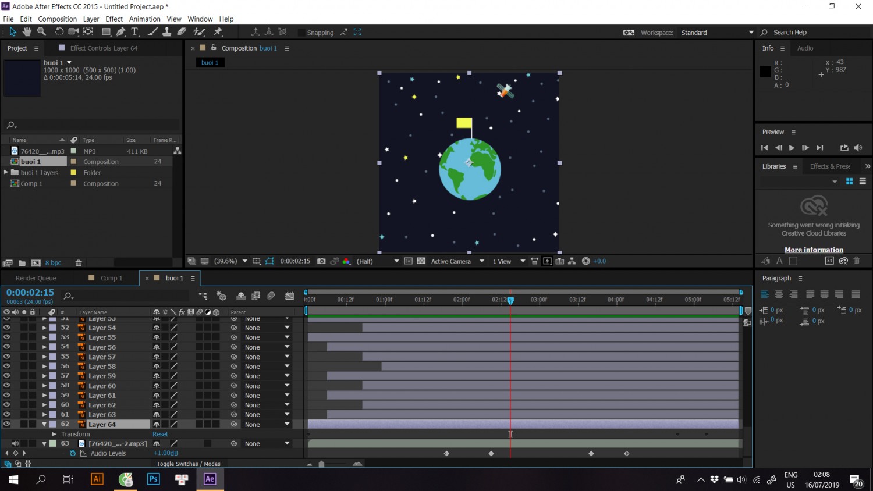Viewport: 873px width, 491px height.
Task: Open the Active Camera dropdown
Action: 457,261
